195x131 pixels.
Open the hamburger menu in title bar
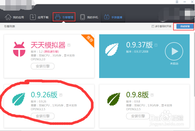pyautogui.click(x=177, y=2)
